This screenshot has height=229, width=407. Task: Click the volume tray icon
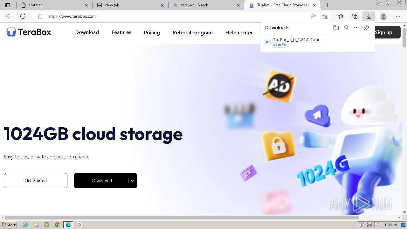click(362, 225)
